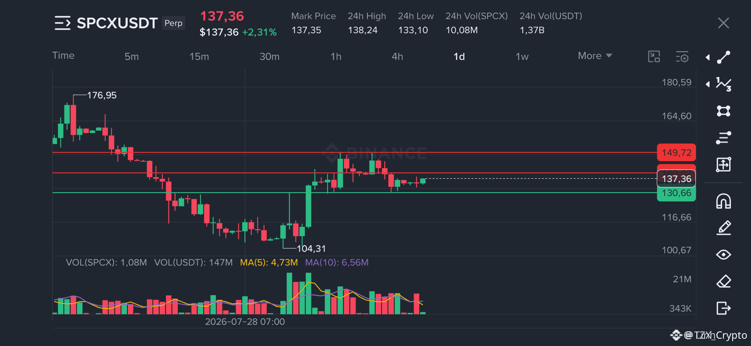This screenshot has width=751, height=346.
Task: Switch to the 15m timeframe
Action: pos(199,56)
